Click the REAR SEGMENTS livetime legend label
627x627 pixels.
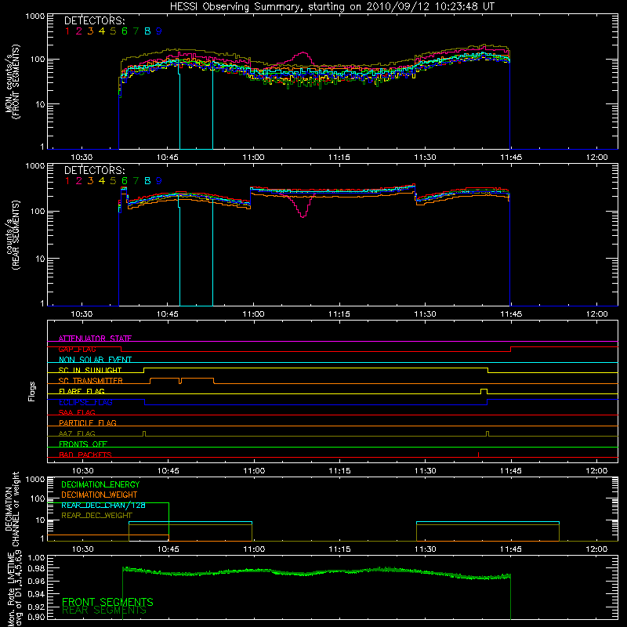(x=104, y=611)
